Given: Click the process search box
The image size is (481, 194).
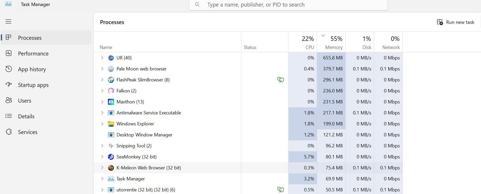Looking at the screenshot, I should click(x=288, y=5).
